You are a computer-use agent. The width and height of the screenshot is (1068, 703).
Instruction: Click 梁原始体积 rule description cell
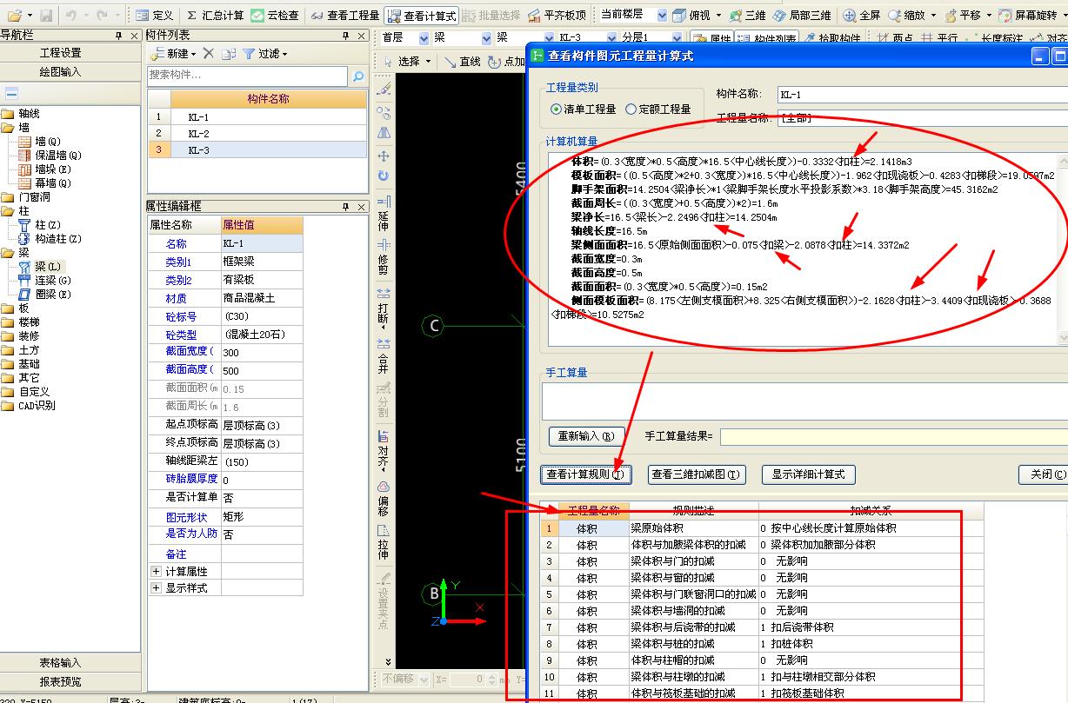(x=692, y=528)
